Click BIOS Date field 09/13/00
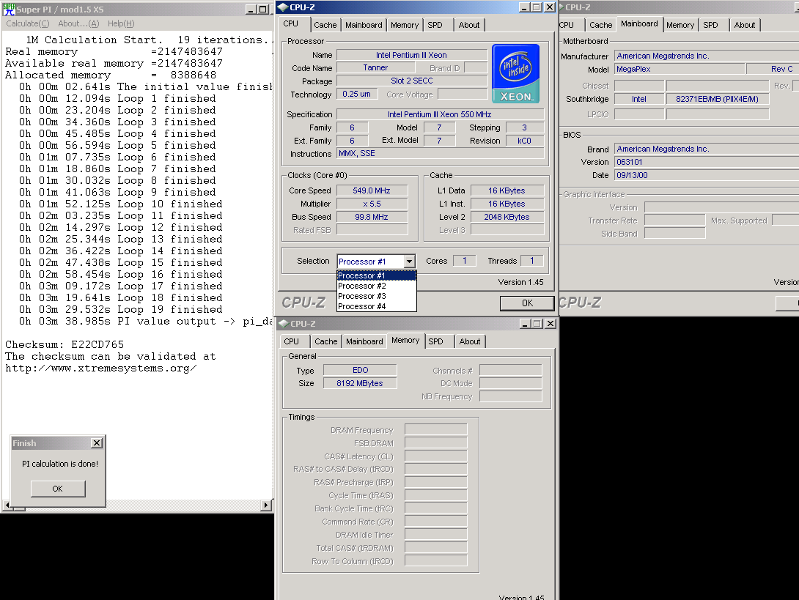 click(x=706, y=175)
